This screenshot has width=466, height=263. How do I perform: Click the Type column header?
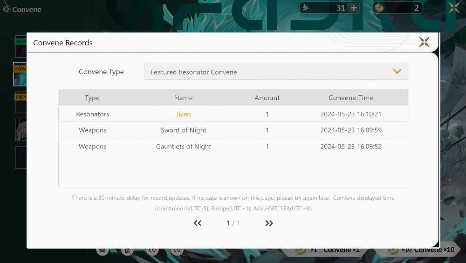[92, 98]
